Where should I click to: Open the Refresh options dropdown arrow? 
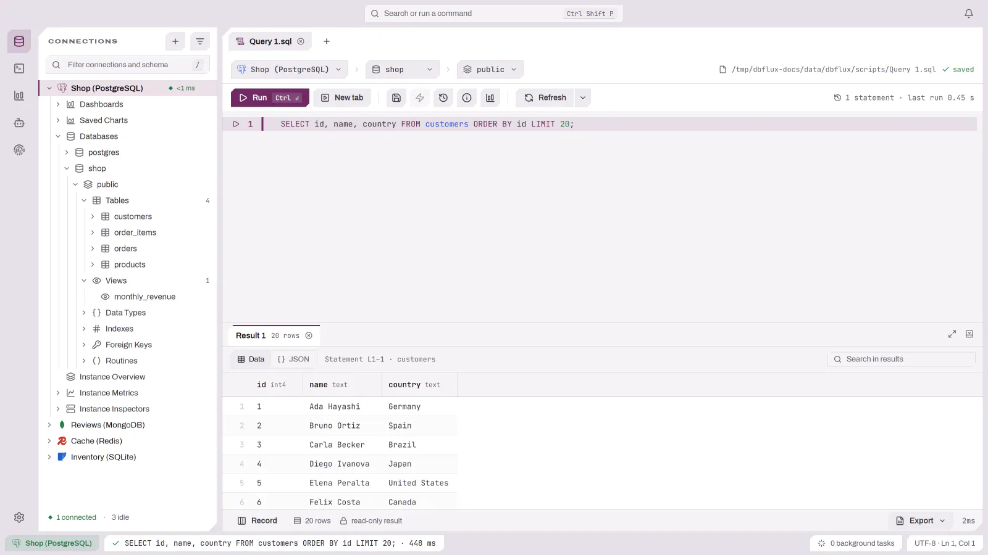(582, 97)
